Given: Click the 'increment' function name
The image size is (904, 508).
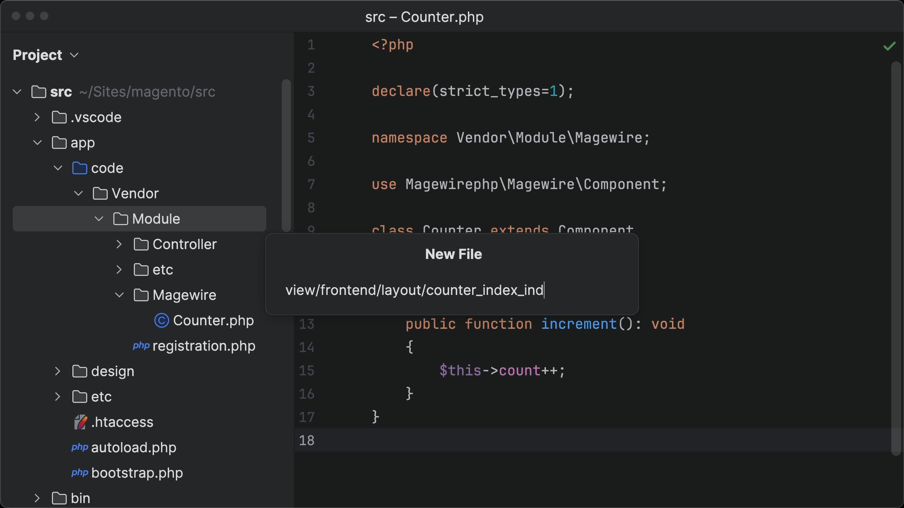Looking at the screenshot, I should tap(579, 324).
